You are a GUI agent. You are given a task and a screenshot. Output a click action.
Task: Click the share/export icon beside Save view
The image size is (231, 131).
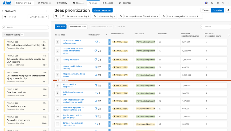(x=228, y=10)
